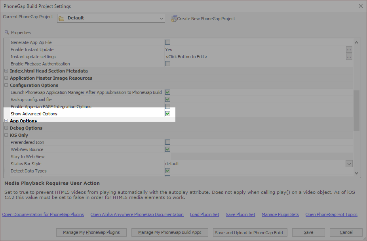
Task: Click Manage My PhoneGap Plugins button
Action: (91, 232)
